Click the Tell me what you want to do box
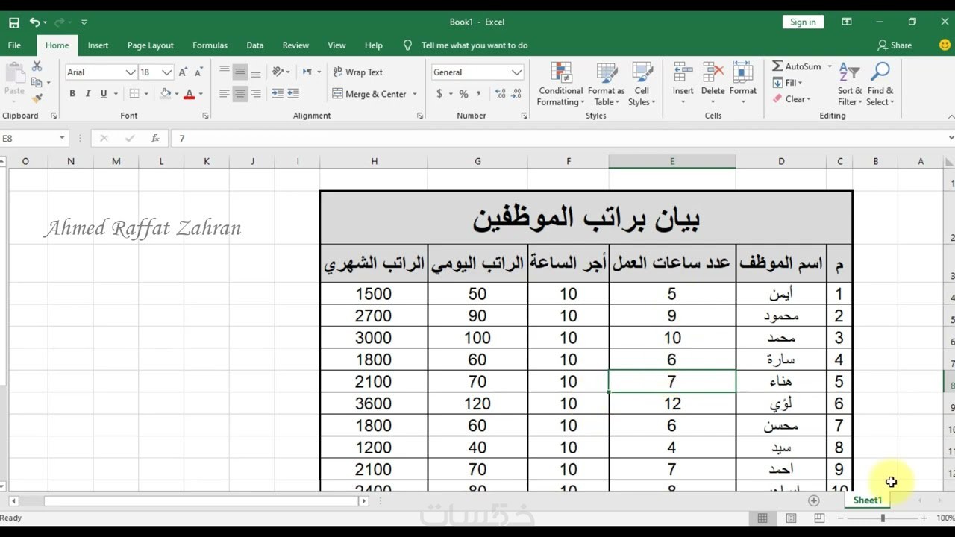Image resolution: width=955 pixels, height=537 pixels. pyautogui.click(x=475, y=45)
